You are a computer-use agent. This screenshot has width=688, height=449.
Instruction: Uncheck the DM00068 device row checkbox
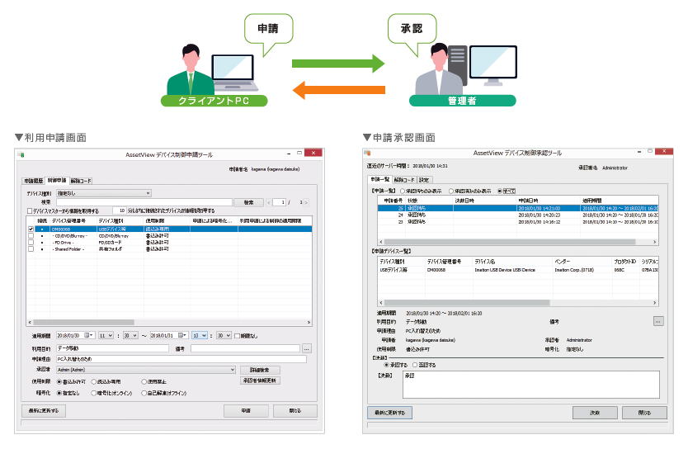[x=31, y=229]
